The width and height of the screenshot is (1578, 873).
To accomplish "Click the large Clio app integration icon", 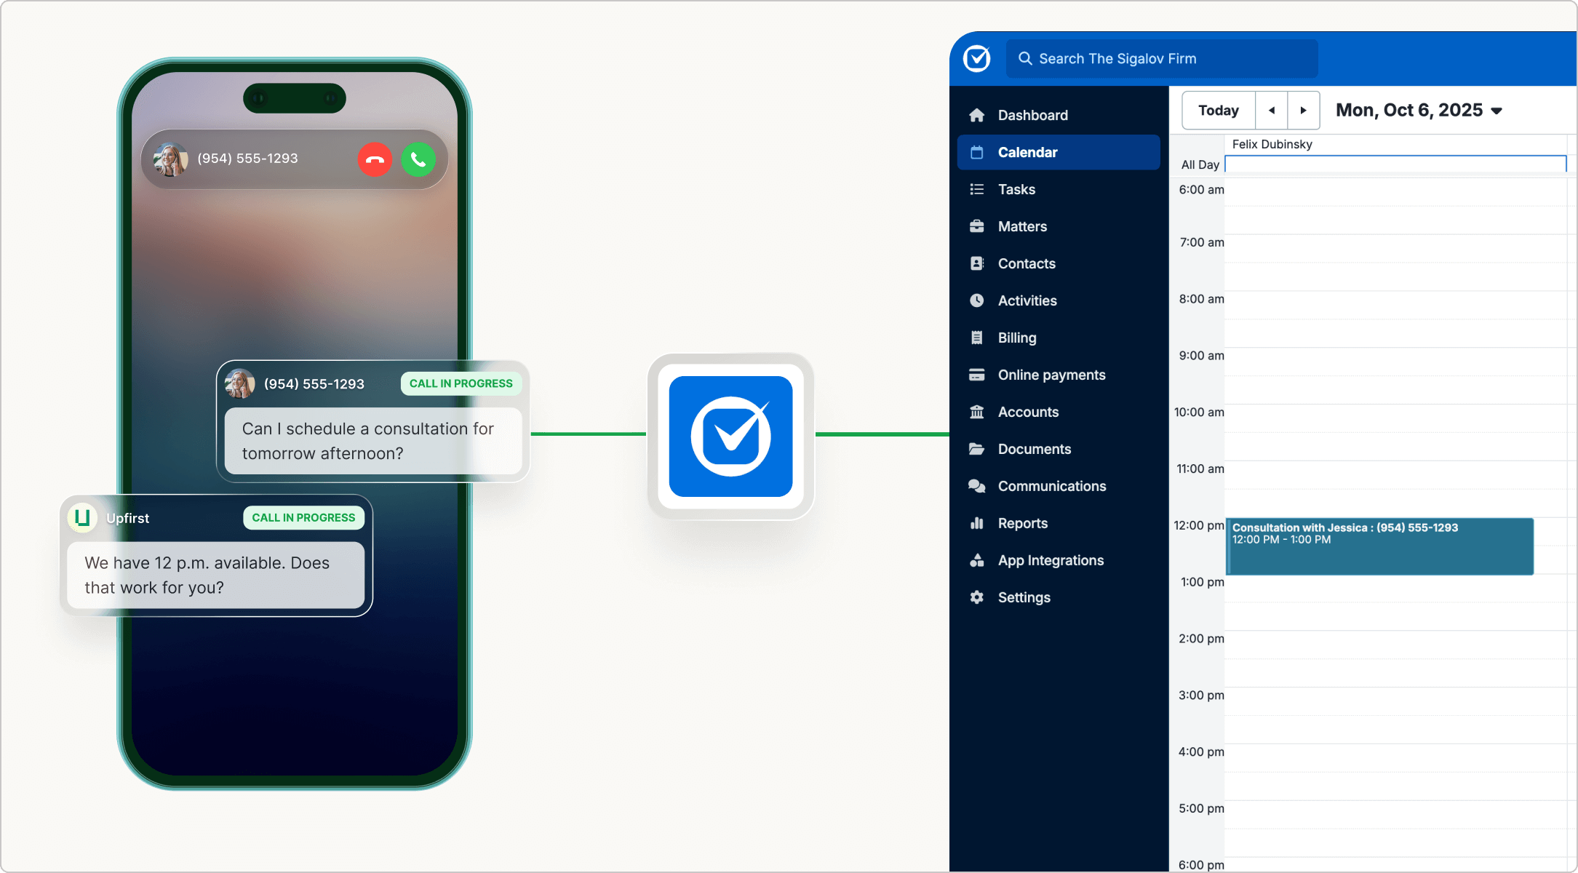I will (x=730, y=436).
